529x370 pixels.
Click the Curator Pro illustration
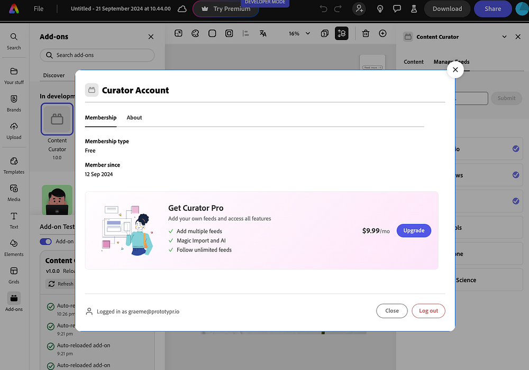(x=127, y=230)
